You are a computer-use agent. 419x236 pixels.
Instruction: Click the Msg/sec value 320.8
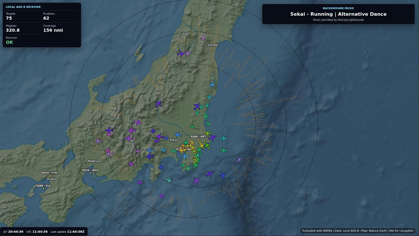click(x=13, y=30)
